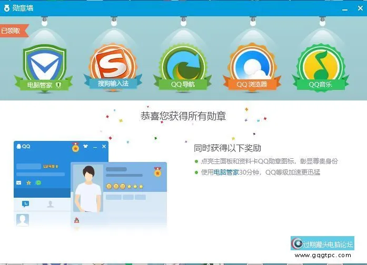Open the QQ导航 medal badge
Screen dimensions: 367x265
point(183,68)
